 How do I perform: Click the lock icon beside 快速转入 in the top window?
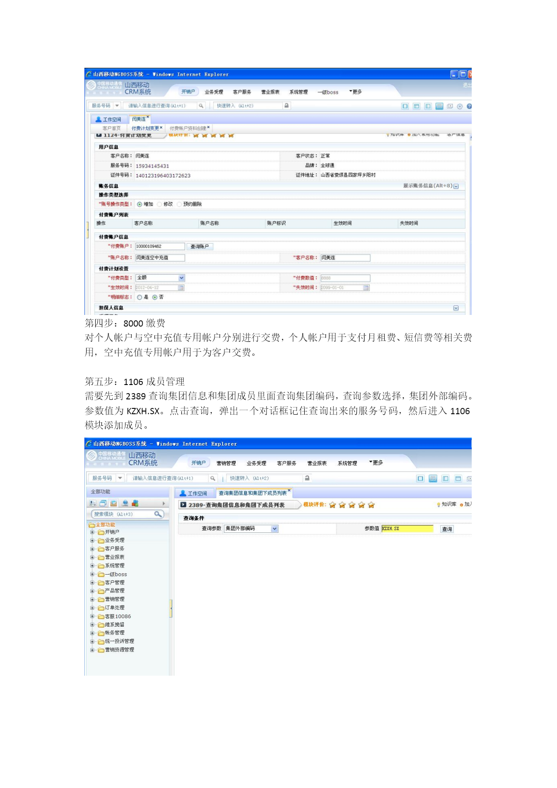click(x=286, y=106)
